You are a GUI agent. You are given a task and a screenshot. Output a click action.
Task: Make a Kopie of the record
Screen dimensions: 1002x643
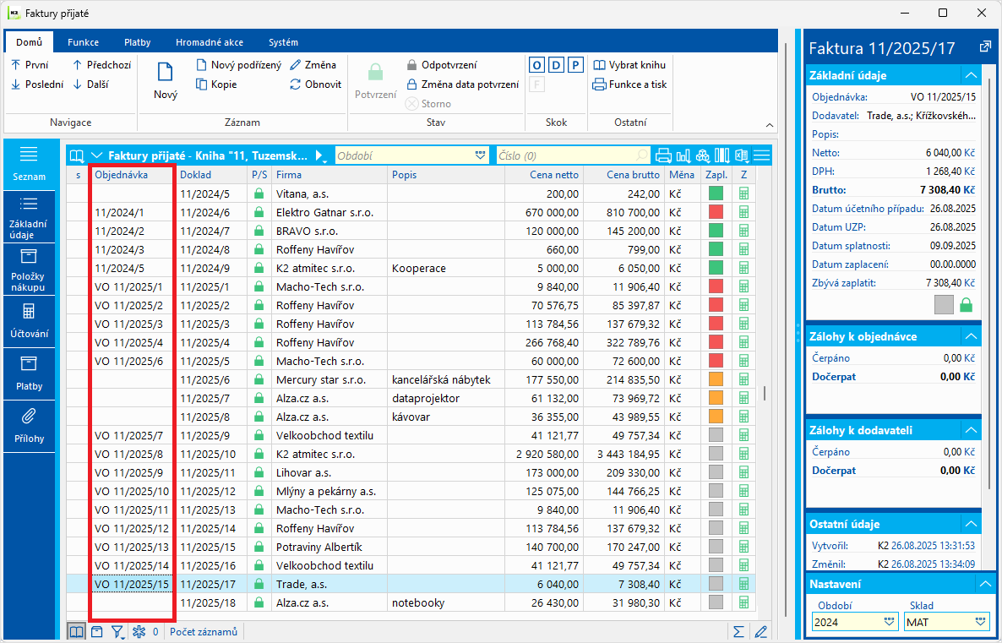216,84
